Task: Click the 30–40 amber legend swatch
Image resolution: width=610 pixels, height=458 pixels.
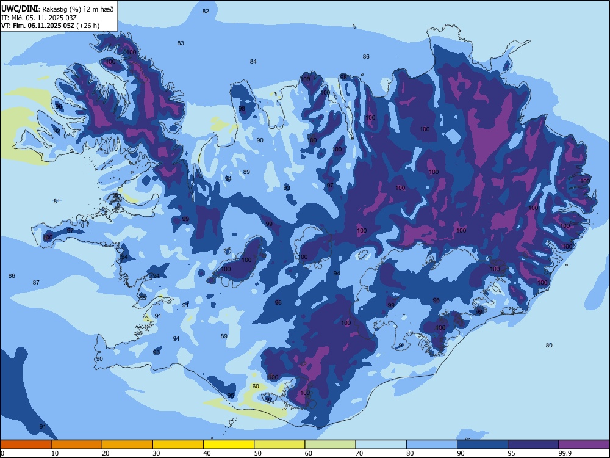Action: point(178,445)
